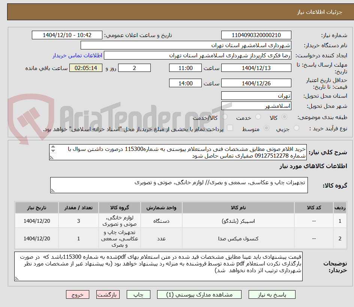Click 'تاریخ نیاز' column header

click(x=37, y=207)
